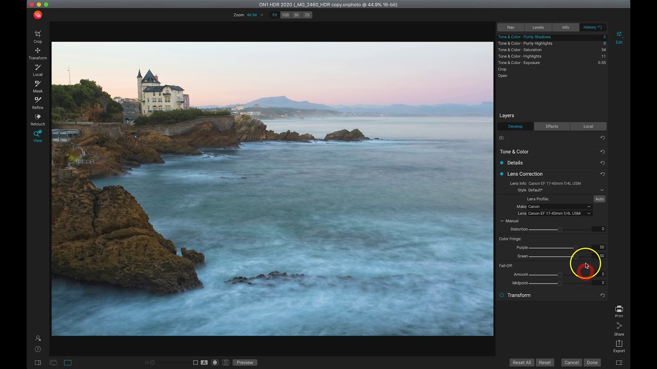The height and width of the screenshot is (369, 657).
Task: Click the Done button
Action: (x=592, y=362)
